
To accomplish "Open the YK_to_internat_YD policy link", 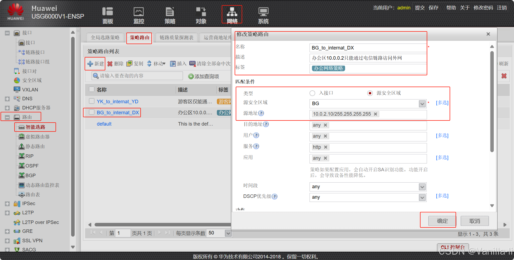I will (117, 102).
